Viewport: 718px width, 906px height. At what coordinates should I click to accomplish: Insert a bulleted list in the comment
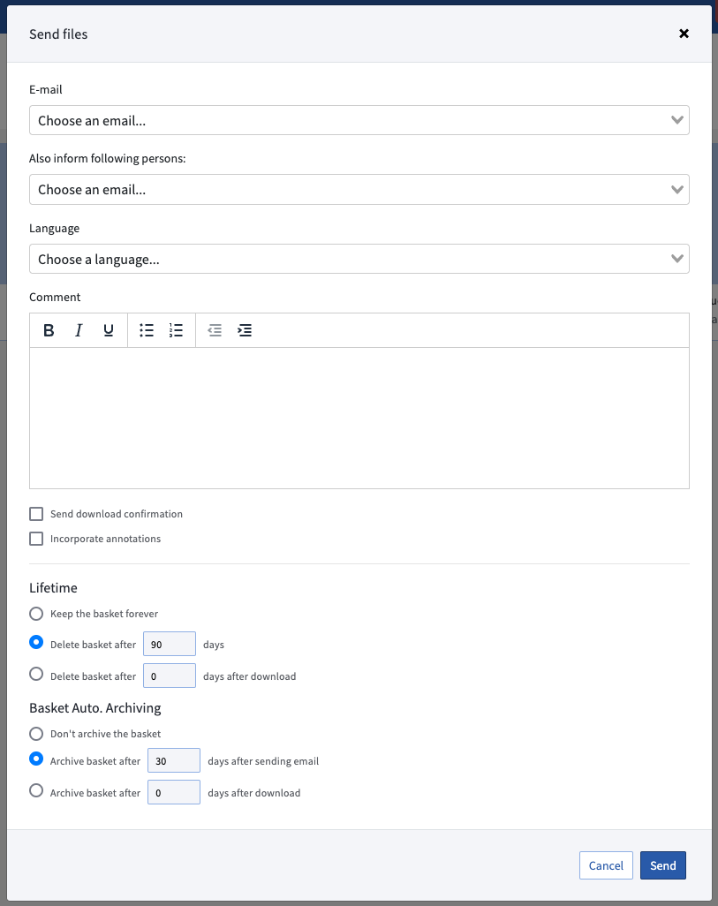(146, 330)
